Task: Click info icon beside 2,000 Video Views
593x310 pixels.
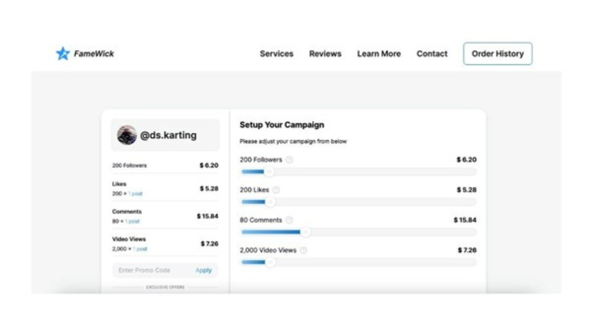Action: 303,250
